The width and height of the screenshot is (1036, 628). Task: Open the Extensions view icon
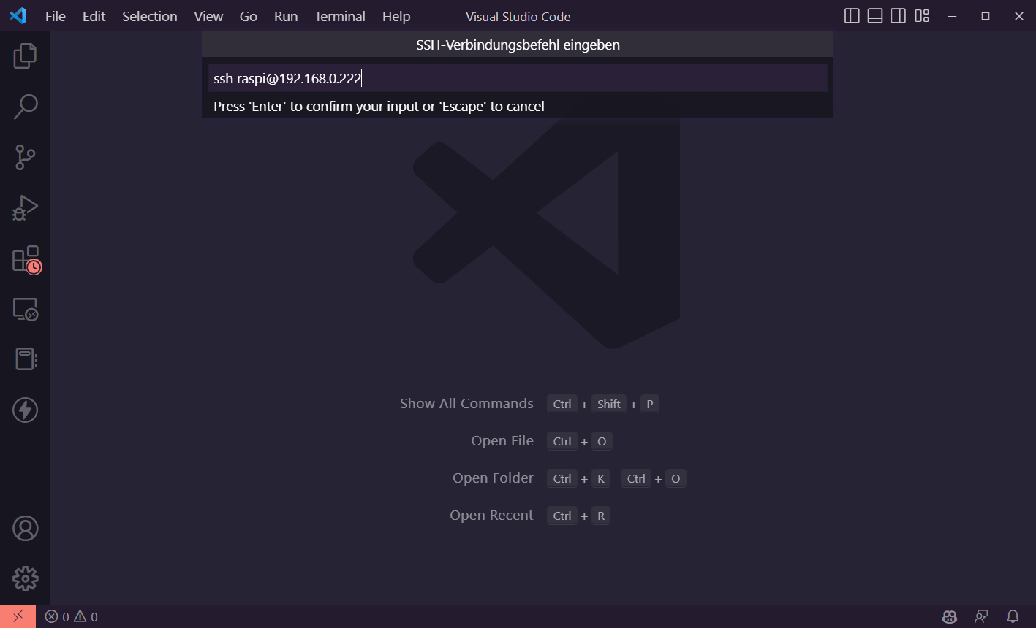click(25, 259)
